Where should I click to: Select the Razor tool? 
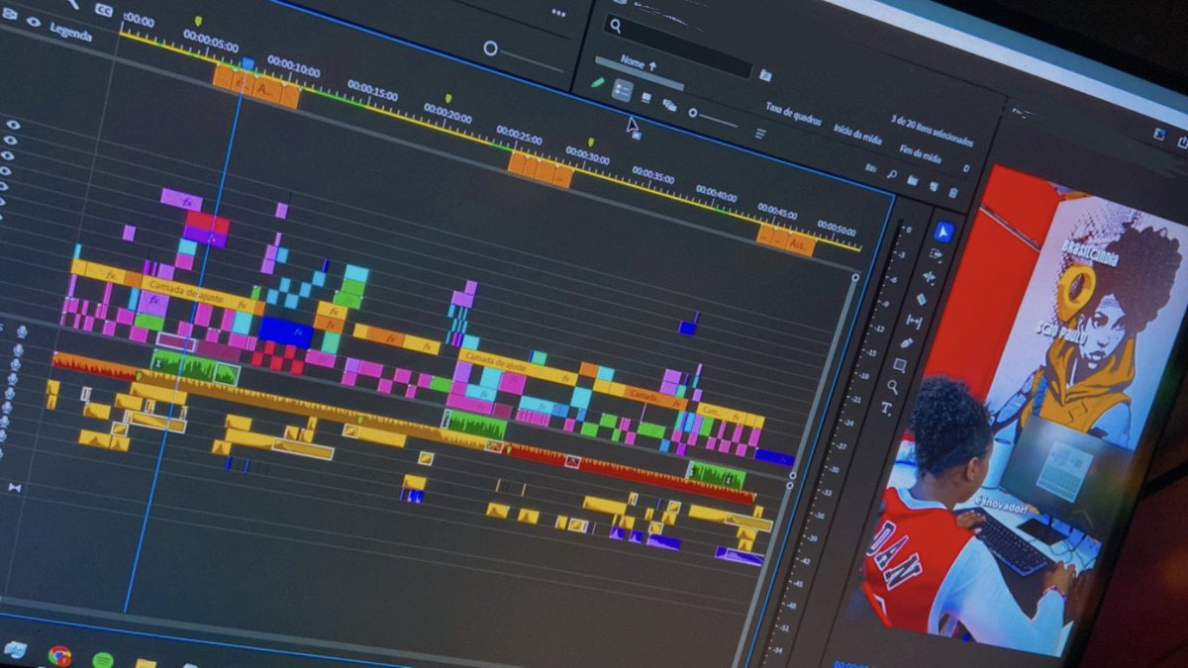tap(922, 299)
